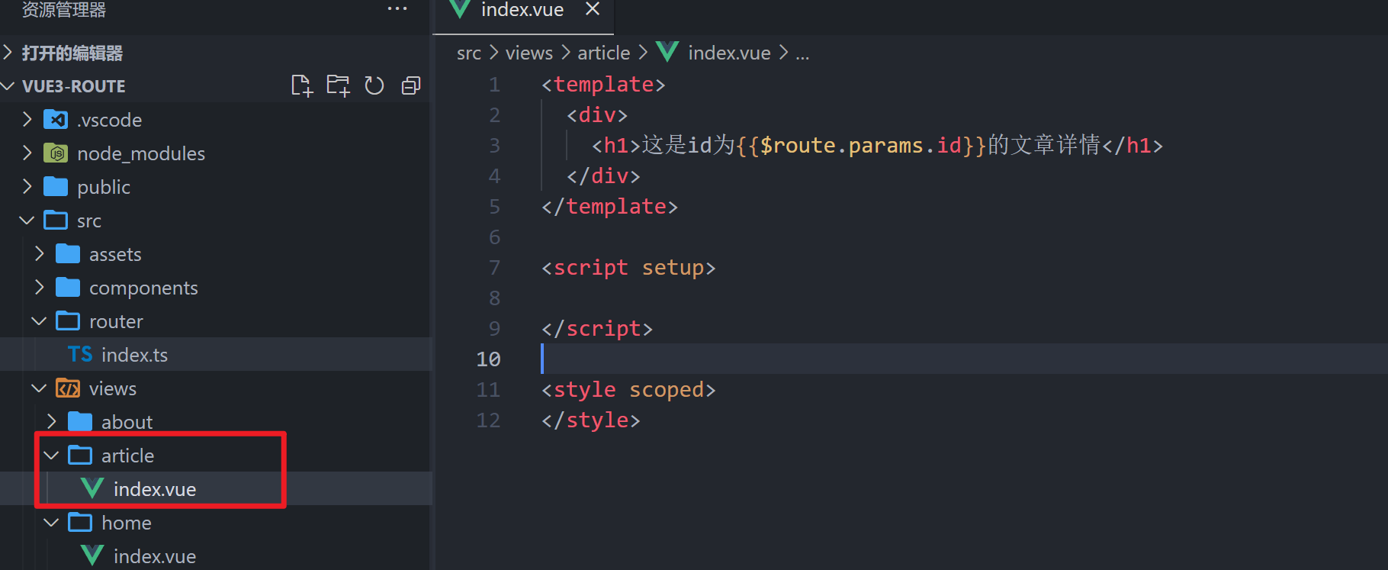
Task: Click the New Folder icon in explorer header
Action: point(338,85)
